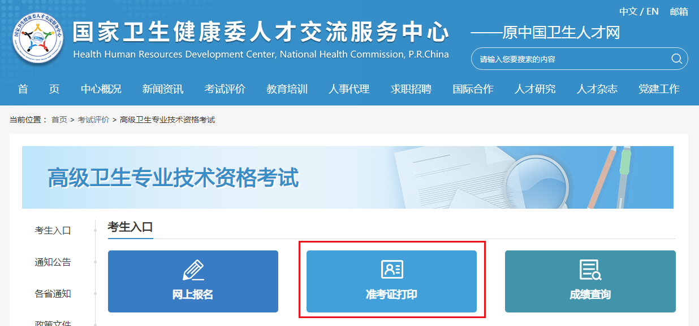Click the pencil icon on 网上报名

(x=193, y=270)
